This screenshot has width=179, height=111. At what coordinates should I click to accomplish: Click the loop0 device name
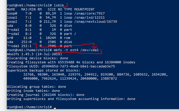point(12,13)
